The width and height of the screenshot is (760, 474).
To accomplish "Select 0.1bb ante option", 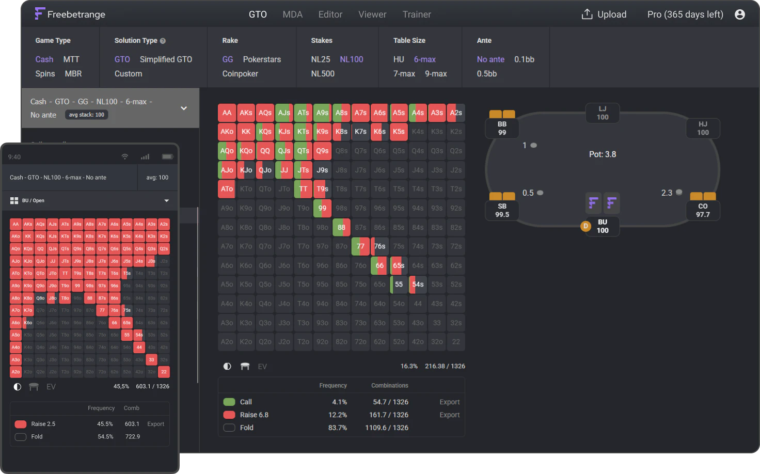I will click(x=524, y=59).
